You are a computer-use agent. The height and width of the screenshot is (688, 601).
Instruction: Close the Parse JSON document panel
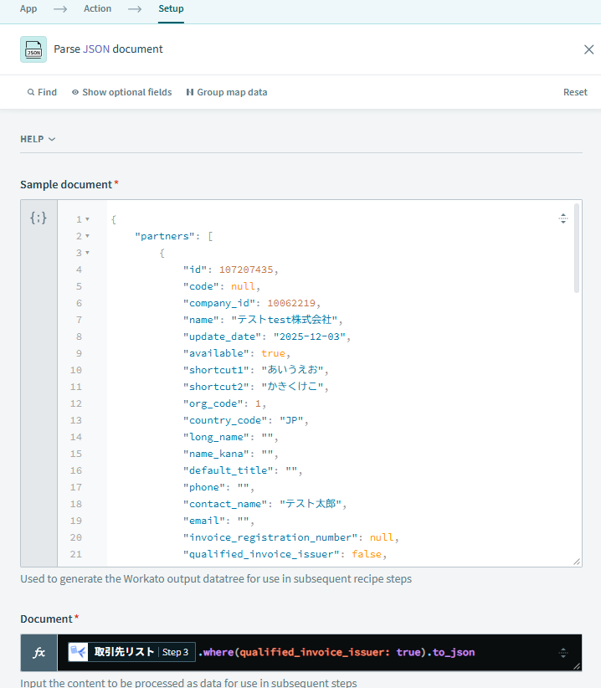(588, 49)
